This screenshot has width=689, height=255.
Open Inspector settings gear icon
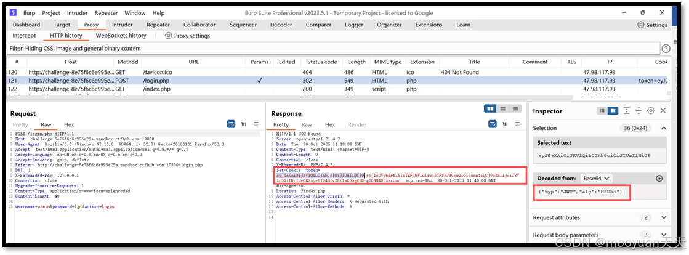pyautogui.click(x=651, y=111)
